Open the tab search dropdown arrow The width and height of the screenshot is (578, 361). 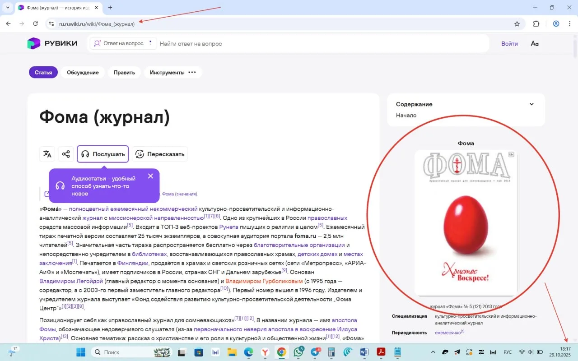click(8, 8)
